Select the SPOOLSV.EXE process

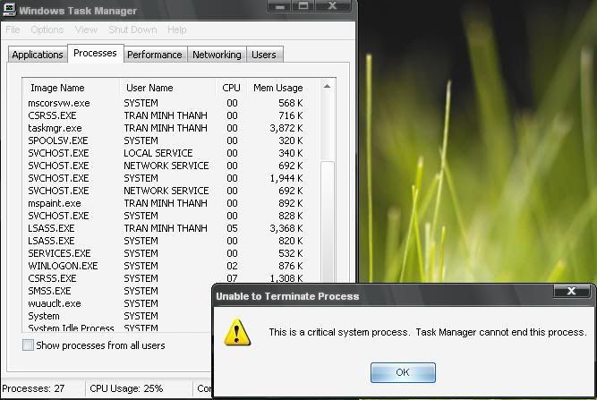tap(166, 140)
